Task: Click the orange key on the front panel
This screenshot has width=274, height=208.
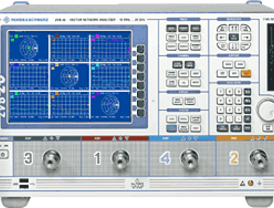Action: click(x=246, y=73)
